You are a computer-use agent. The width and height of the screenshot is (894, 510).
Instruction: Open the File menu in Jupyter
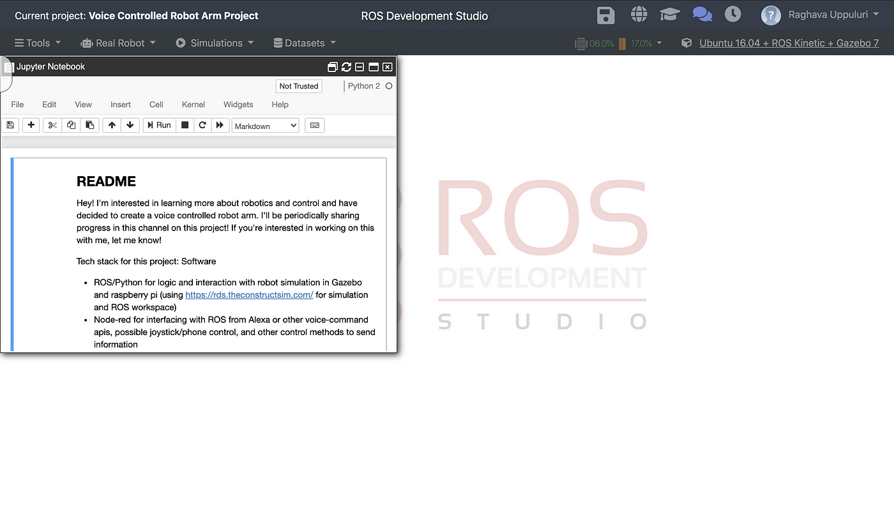(17, 105)
